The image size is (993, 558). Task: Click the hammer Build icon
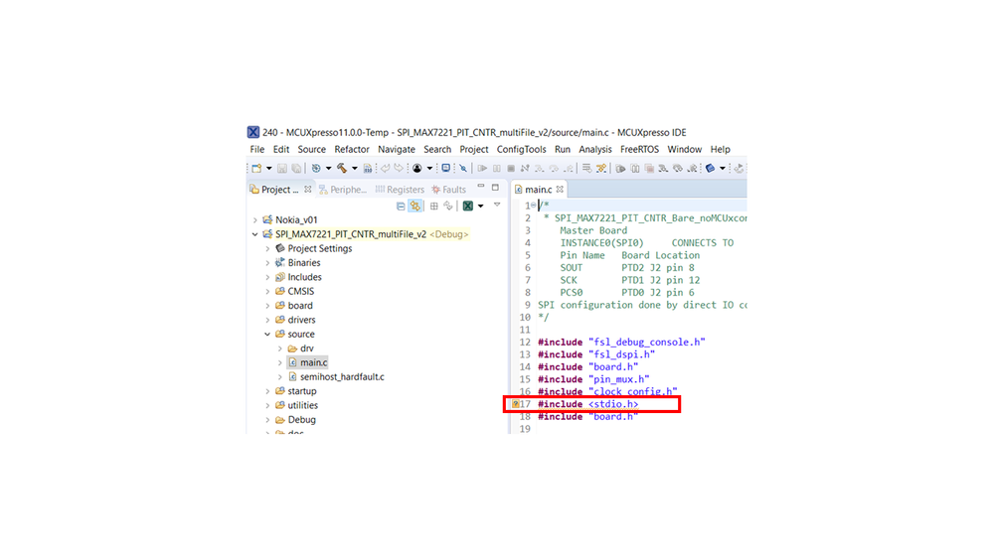pos(342,168)
